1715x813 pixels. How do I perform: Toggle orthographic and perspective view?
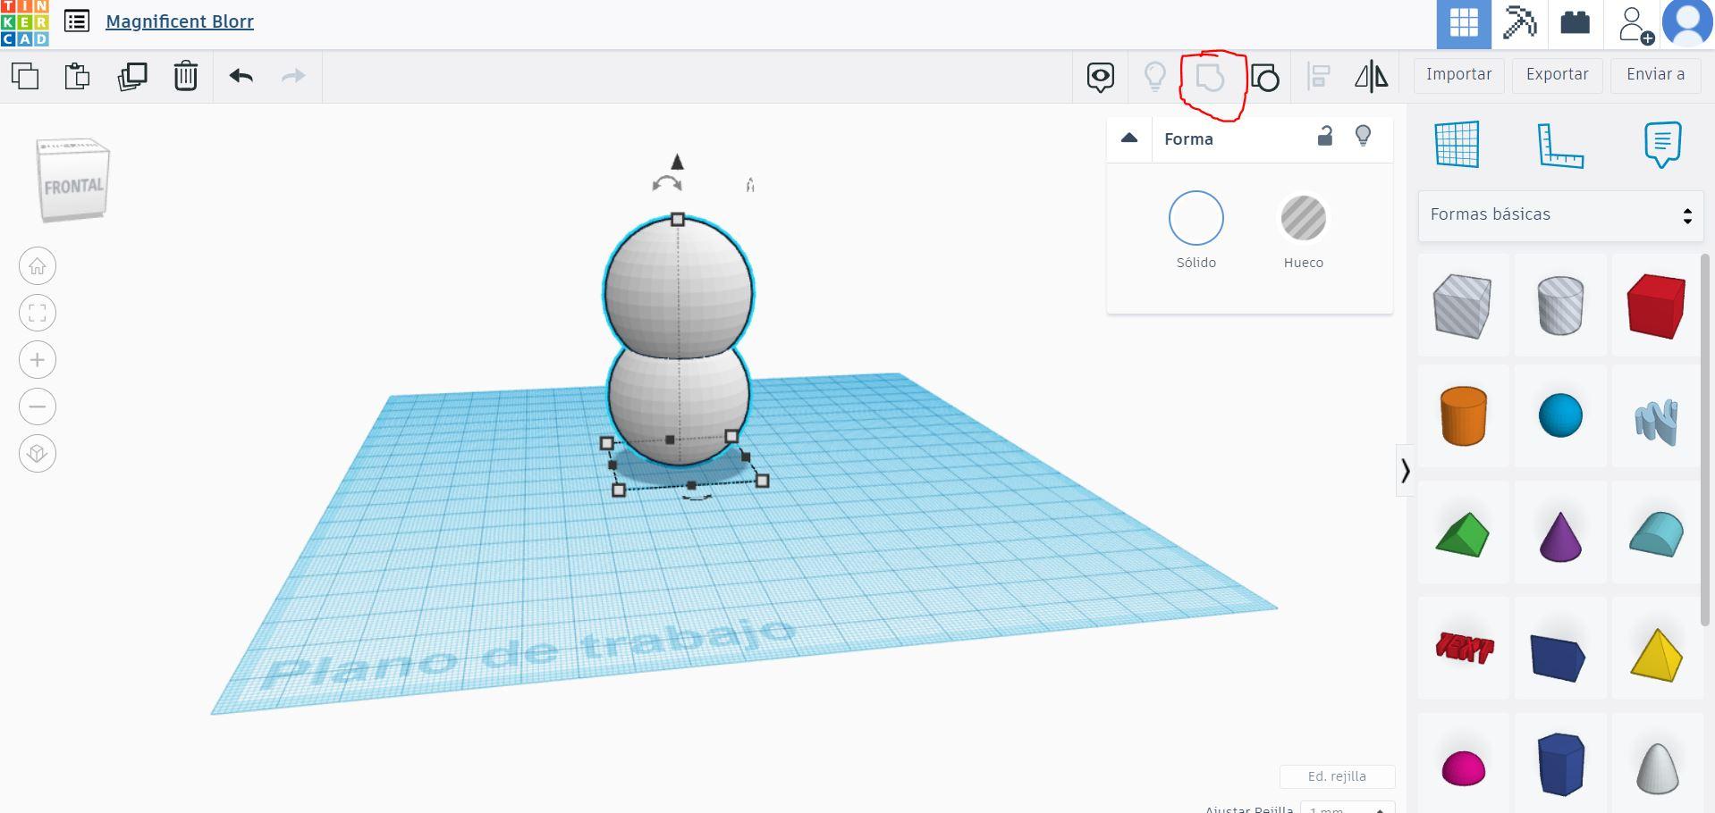pos(38,453)
